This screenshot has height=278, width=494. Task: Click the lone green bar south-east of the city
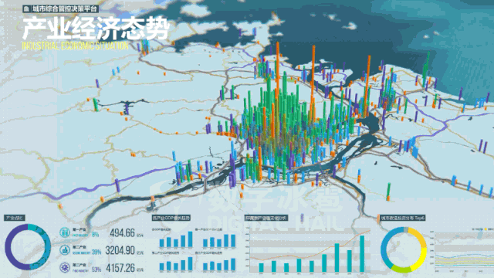pyautogui.click(x=388, y=191)
